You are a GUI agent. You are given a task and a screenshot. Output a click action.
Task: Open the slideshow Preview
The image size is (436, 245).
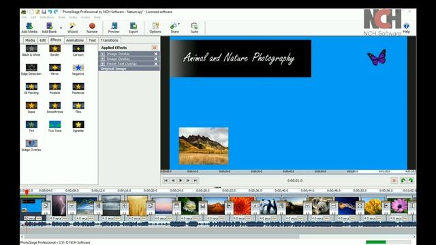tap(114, 28)
